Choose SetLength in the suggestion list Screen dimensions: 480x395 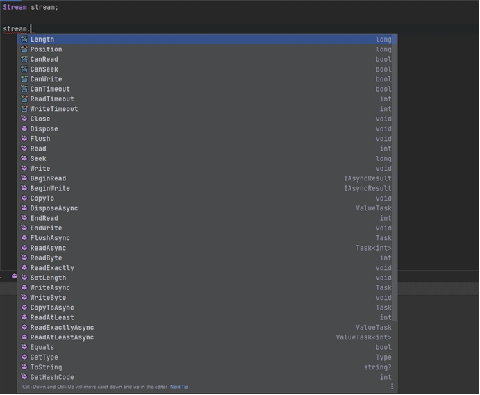(x=48, y=278)
